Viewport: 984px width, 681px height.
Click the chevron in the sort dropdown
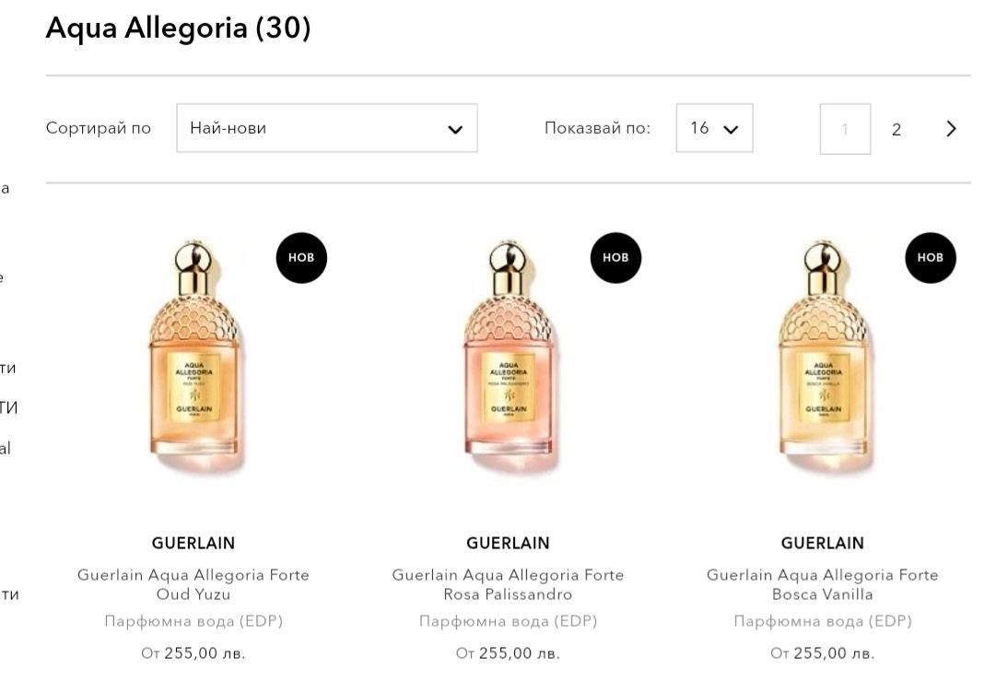point(455,129)
